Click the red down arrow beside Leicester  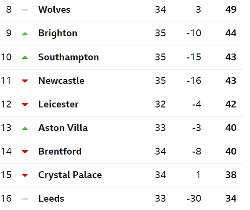[x=25, y=105]
